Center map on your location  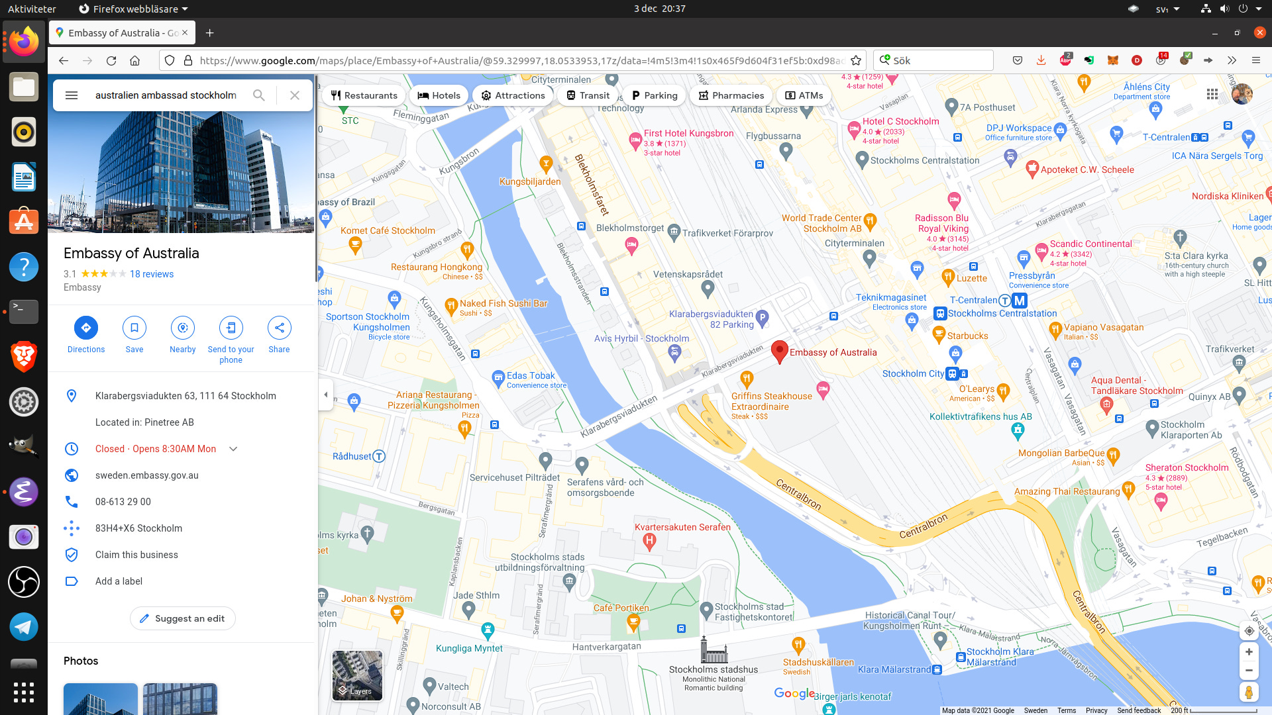tap(1249, 631)
